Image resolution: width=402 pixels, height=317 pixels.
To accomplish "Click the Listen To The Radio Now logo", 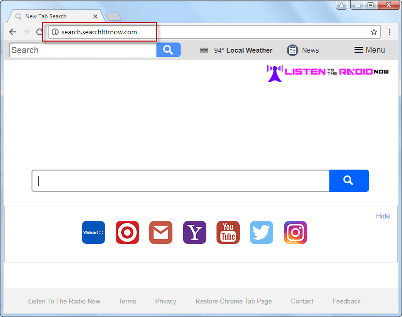I will (x=327, y=73).
